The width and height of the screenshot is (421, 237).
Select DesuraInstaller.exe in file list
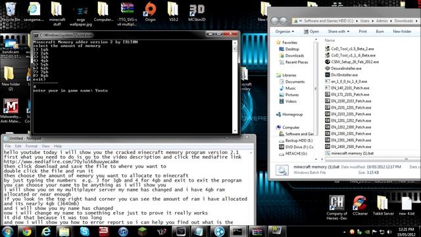(343, 68)
